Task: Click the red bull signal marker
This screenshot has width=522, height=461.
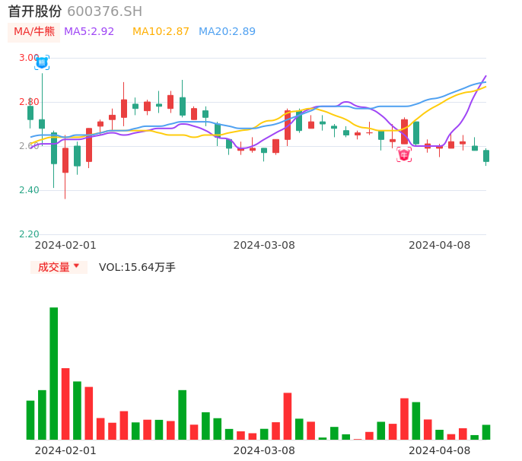Action: (x=404, y=154)
